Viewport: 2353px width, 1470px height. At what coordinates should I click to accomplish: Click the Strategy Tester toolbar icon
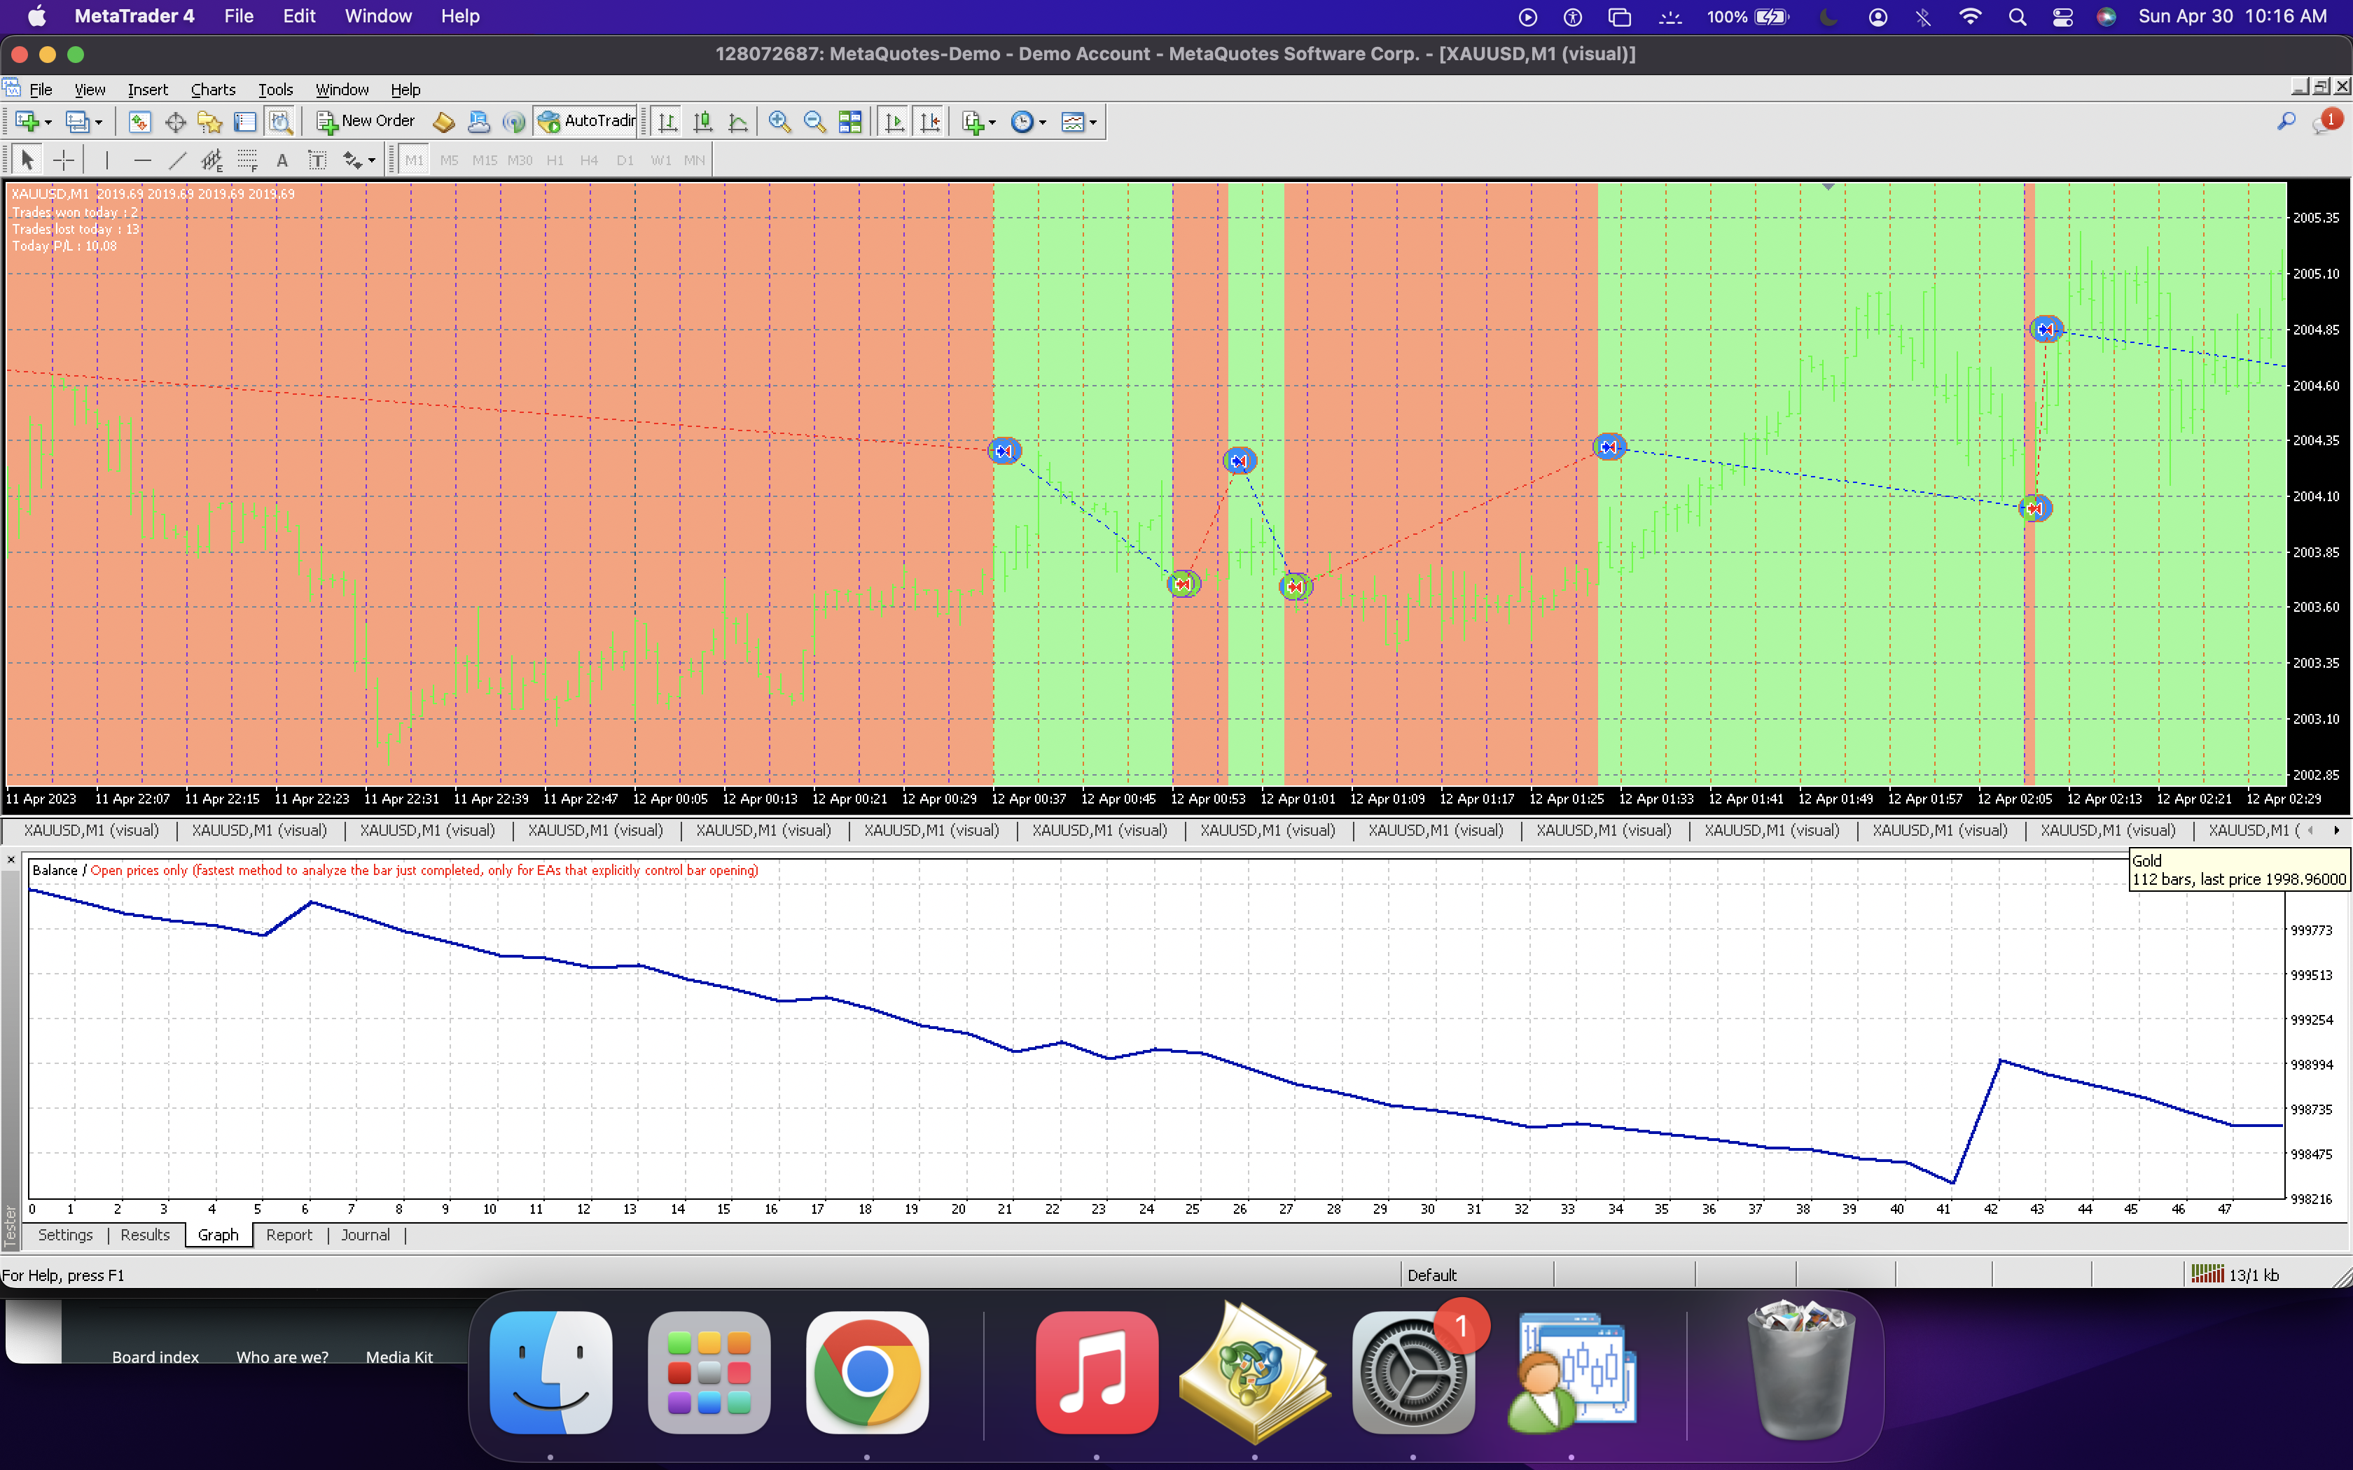point(280,122)
